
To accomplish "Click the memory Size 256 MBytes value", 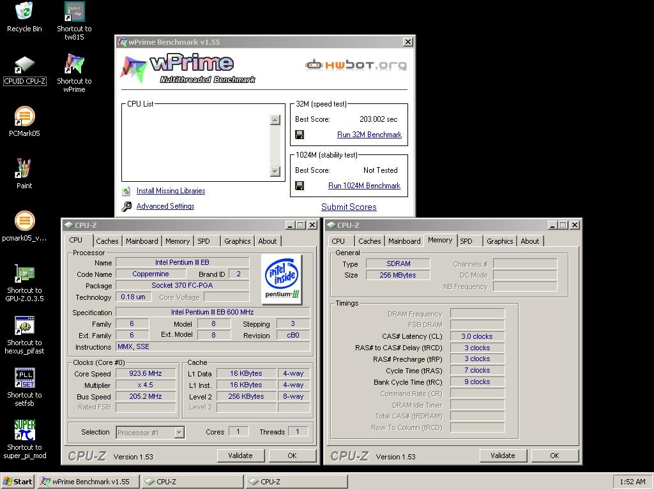I will tap(398, 276).
